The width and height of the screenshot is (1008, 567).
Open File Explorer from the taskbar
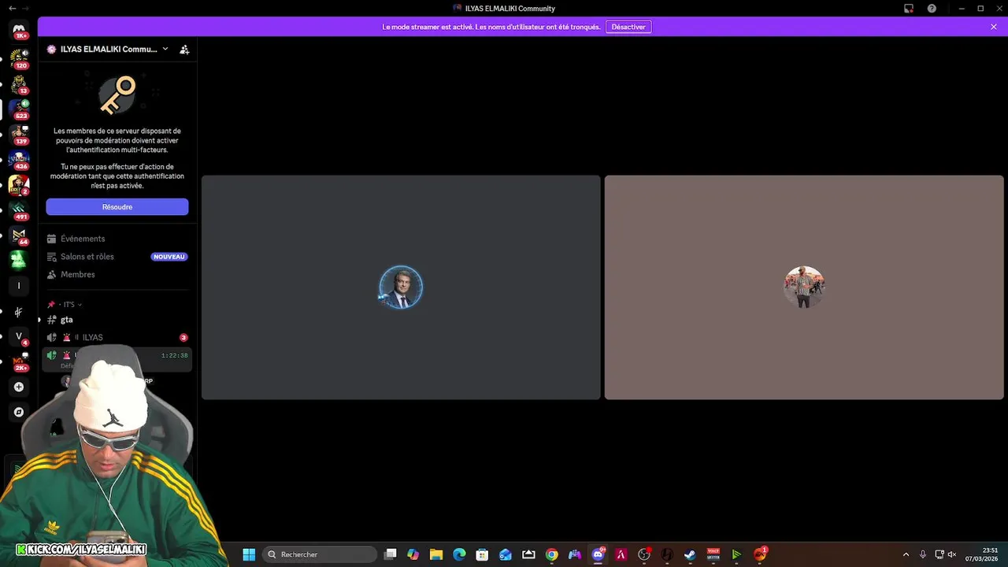[436, 554]
